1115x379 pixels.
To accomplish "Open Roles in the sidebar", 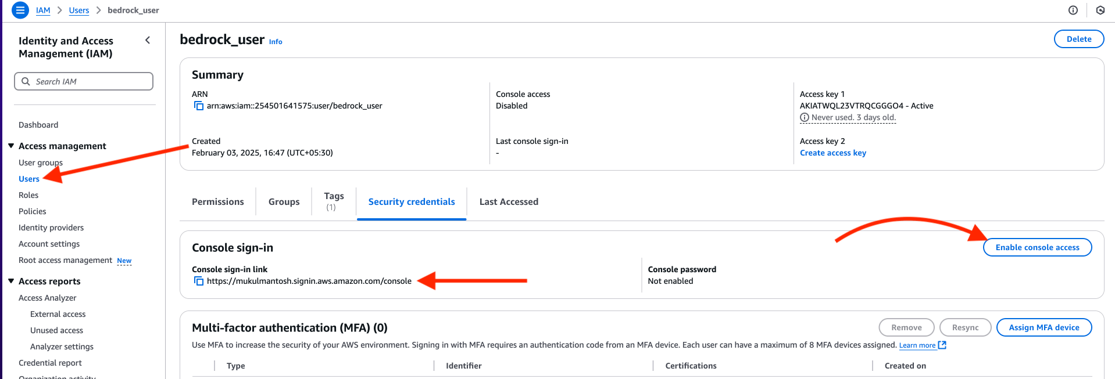I will click(28, 195).
